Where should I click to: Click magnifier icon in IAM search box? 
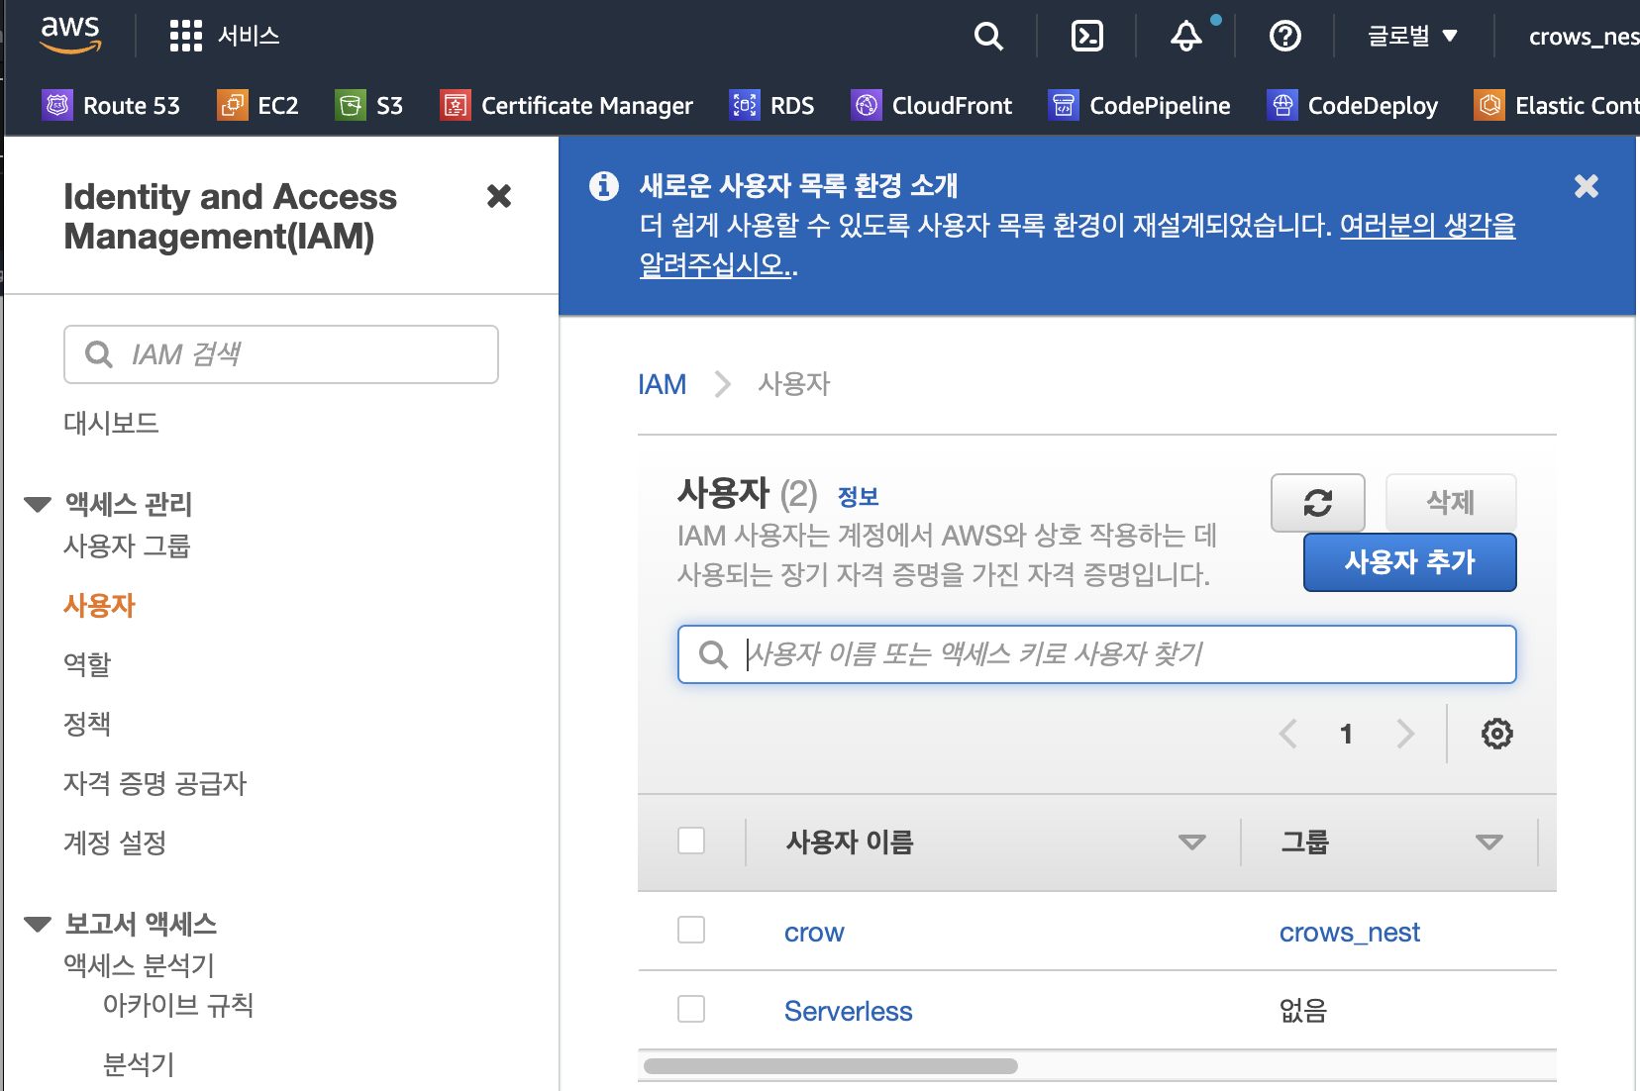[99, 354]
